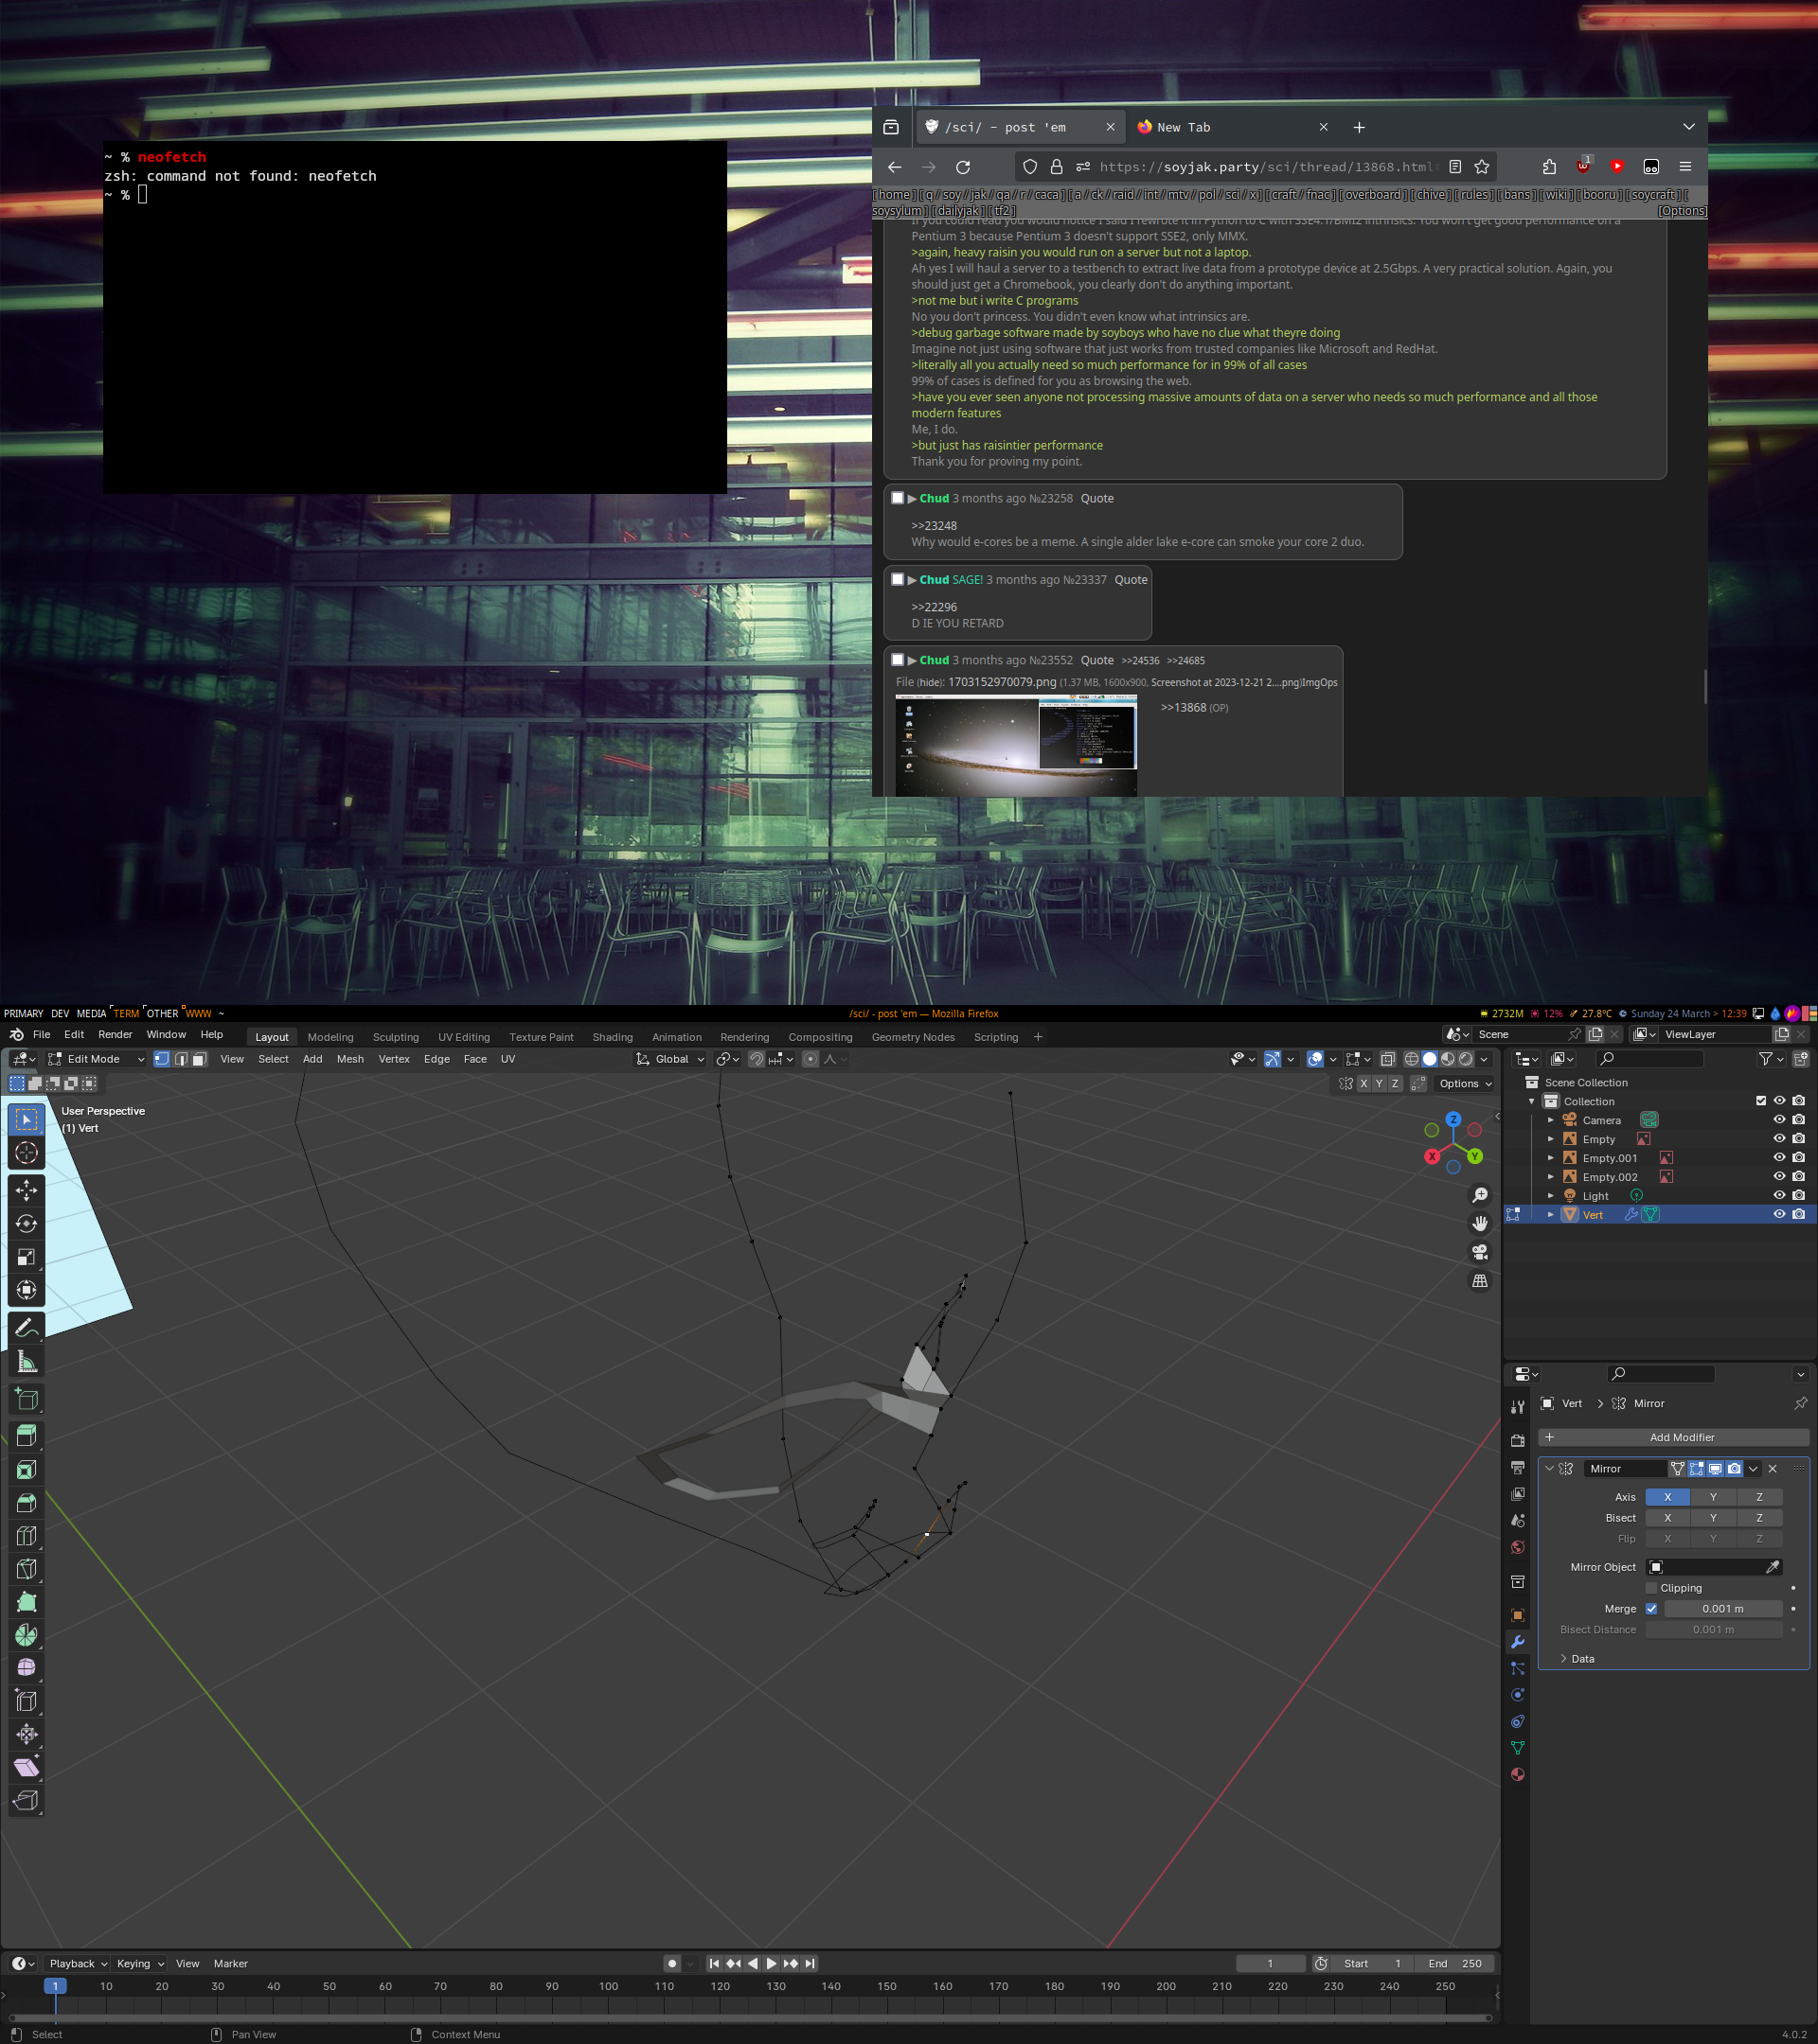
Task: Open the Global transform orientation dropdown
Action: [670, 1059]
